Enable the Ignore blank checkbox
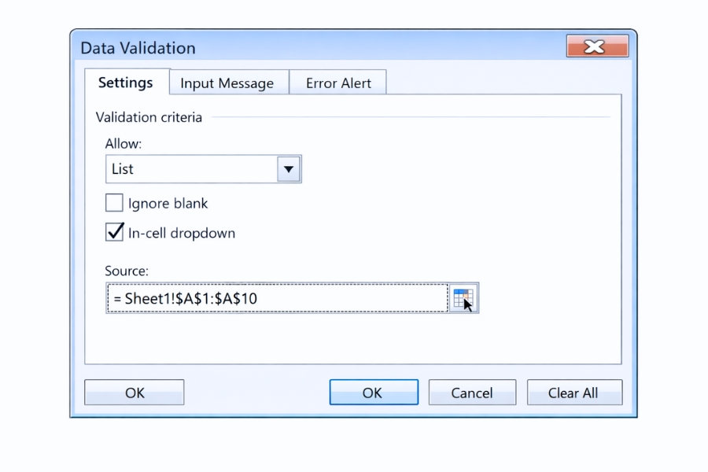 113,203
